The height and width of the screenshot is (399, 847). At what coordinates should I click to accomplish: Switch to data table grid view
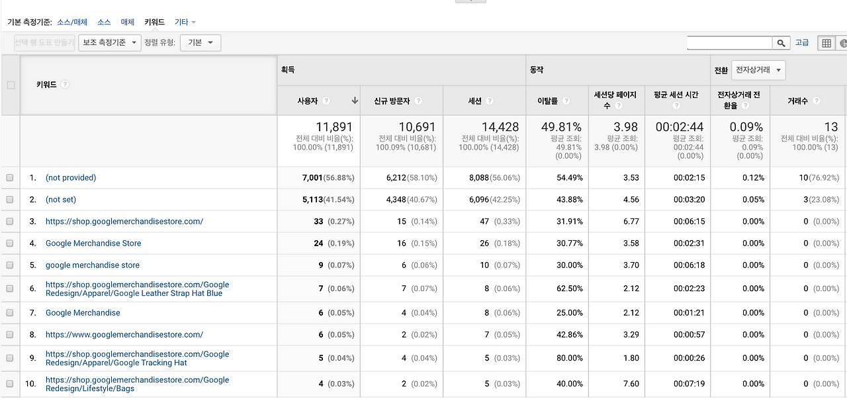click(x=826, y=43)
